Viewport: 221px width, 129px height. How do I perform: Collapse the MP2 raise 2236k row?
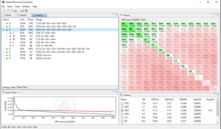point(3,30)
